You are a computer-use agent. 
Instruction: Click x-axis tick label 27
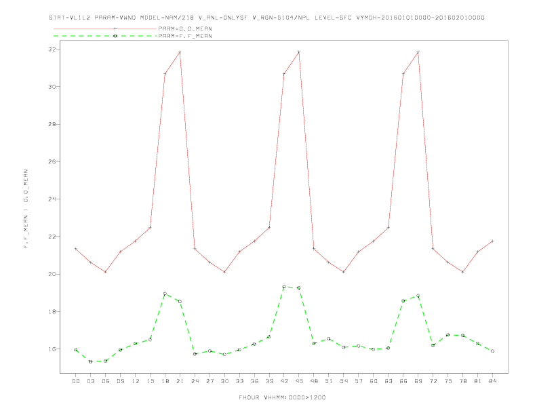[x=210, y=381]
